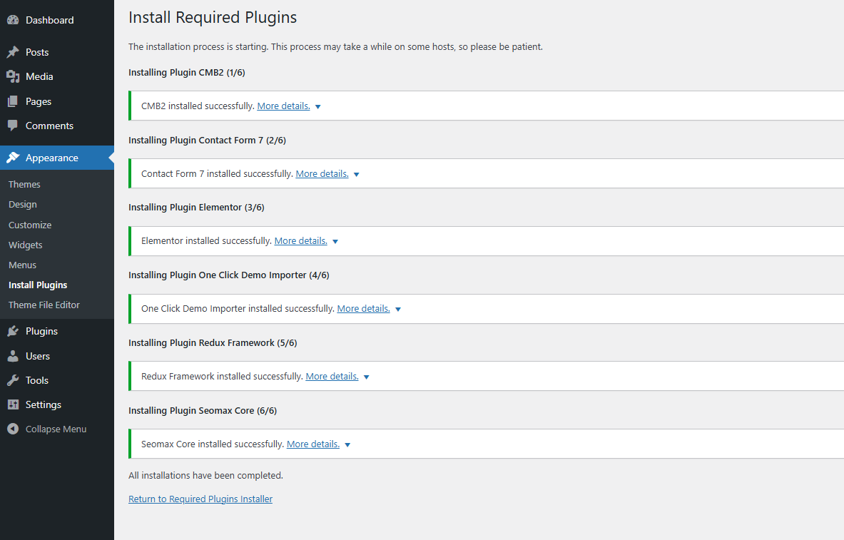Click the Users person icon

(x=13, y=356)
